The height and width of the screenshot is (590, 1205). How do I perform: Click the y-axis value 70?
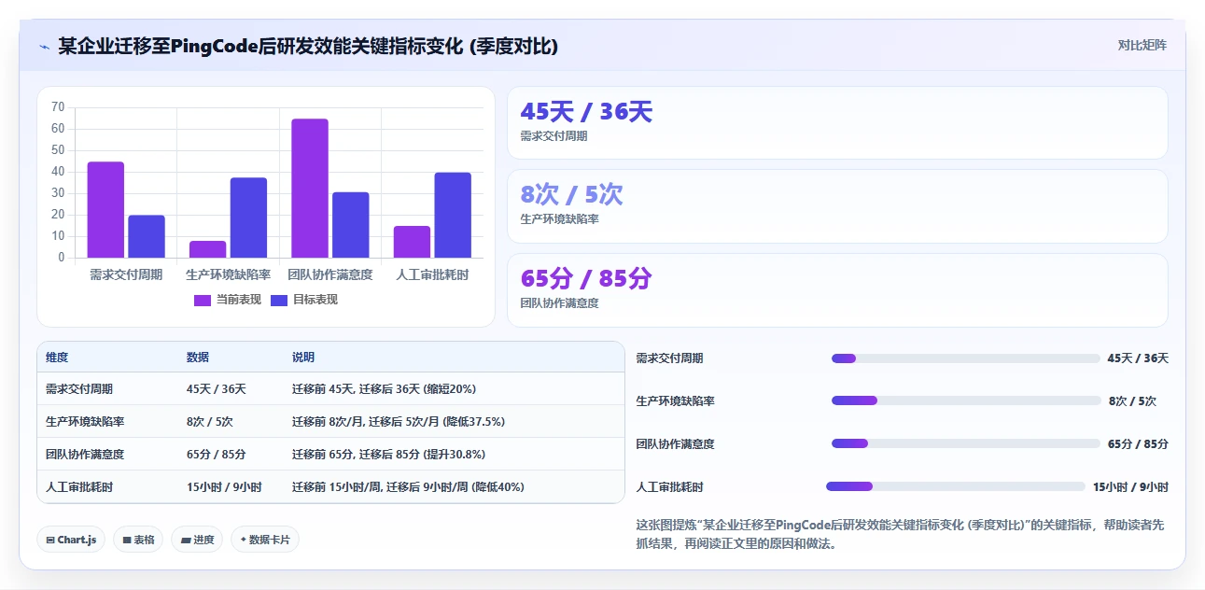pyautogui.click(x=58, y=106)
